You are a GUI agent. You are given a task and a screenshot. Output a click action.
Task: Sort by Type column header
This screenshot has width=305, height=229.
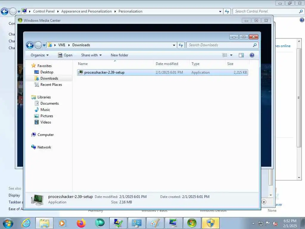click(x=207, y=64)
